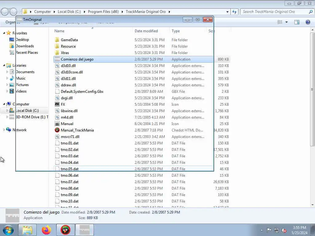The image size is (315, 236).
Task: Open Windows Start button
Action: [x=8, y=230]
